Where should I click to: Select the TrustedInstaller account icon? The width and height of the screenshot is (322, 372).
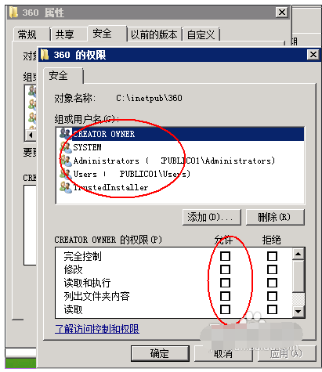pos(66,187)
